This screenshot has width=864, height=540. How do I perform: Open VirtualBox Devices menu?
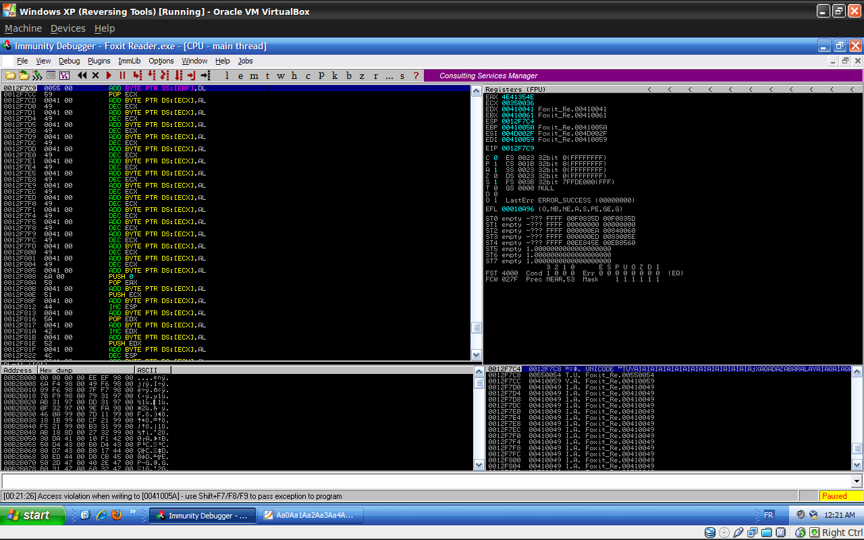68,28
